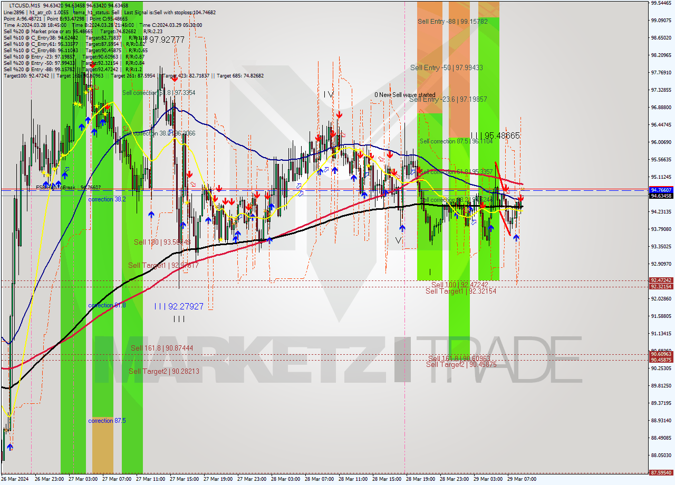
Task: Click the 99.54425 price axis value
Action: [661, 3]
